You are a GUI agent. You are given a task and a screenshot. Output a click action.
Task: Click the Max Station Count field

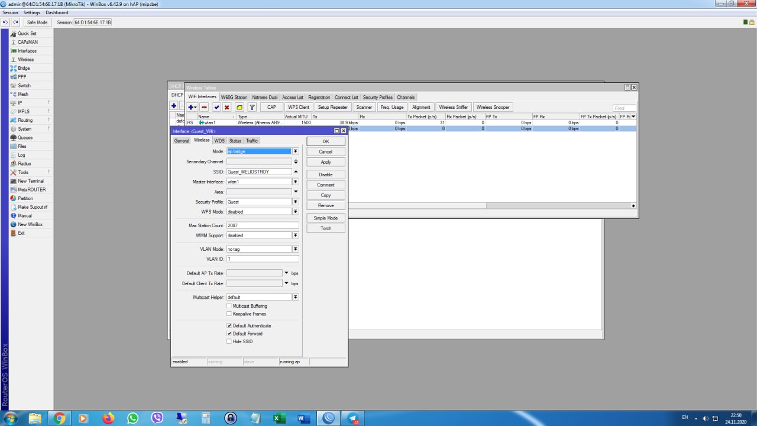pyautogui.click(x=263, y=225)
